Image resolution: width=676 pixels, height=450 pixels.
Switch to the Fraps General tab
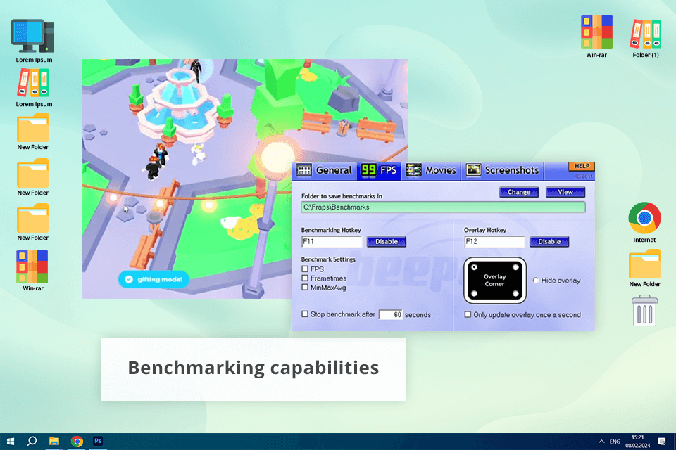point(325,171)
